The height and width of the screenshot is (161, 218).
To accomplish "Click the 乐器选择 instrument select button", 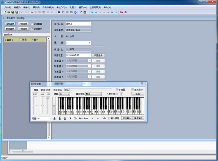I will click(x=98, y=55).
